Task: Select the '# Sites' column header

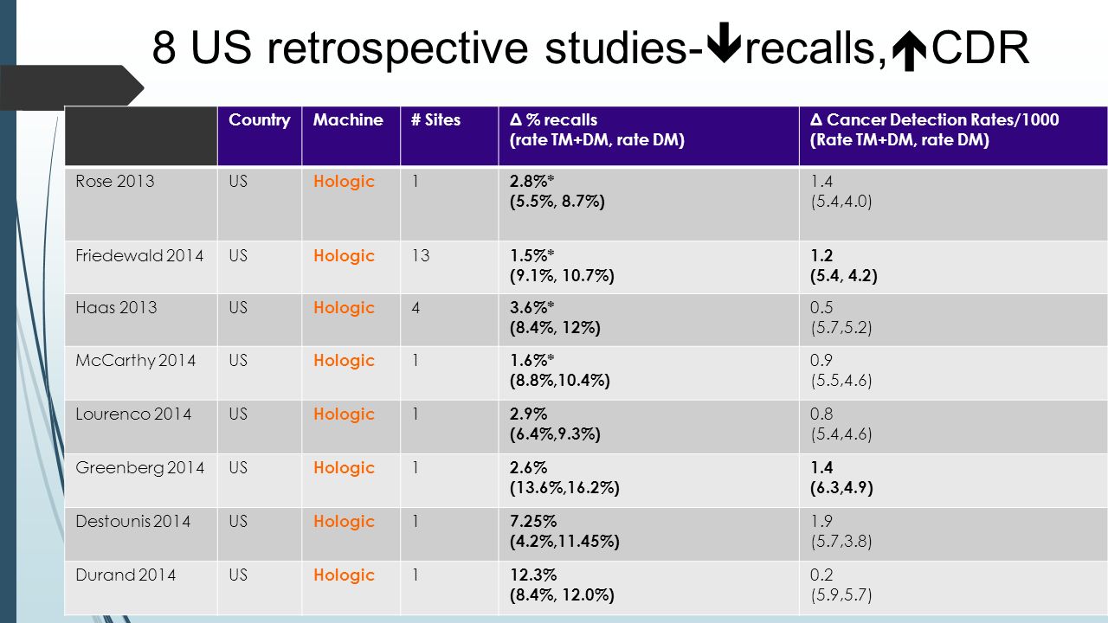Action: coord(449,136)
